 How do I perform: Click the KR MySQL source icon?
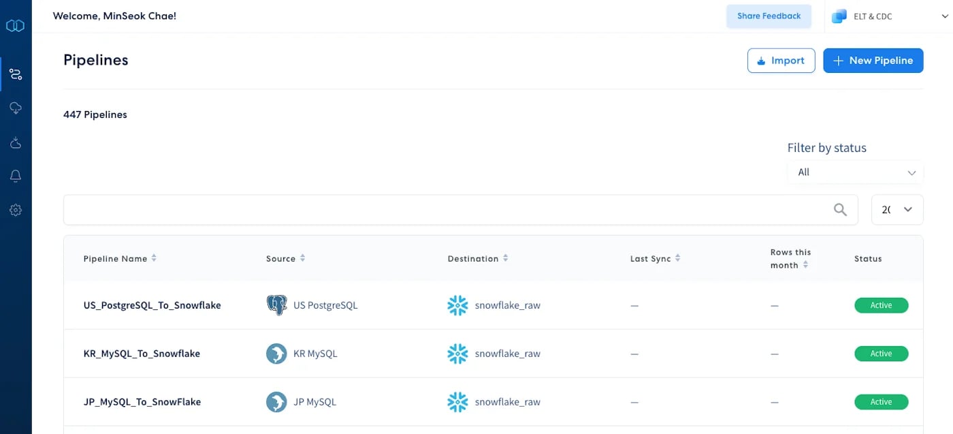click(276, 354)
